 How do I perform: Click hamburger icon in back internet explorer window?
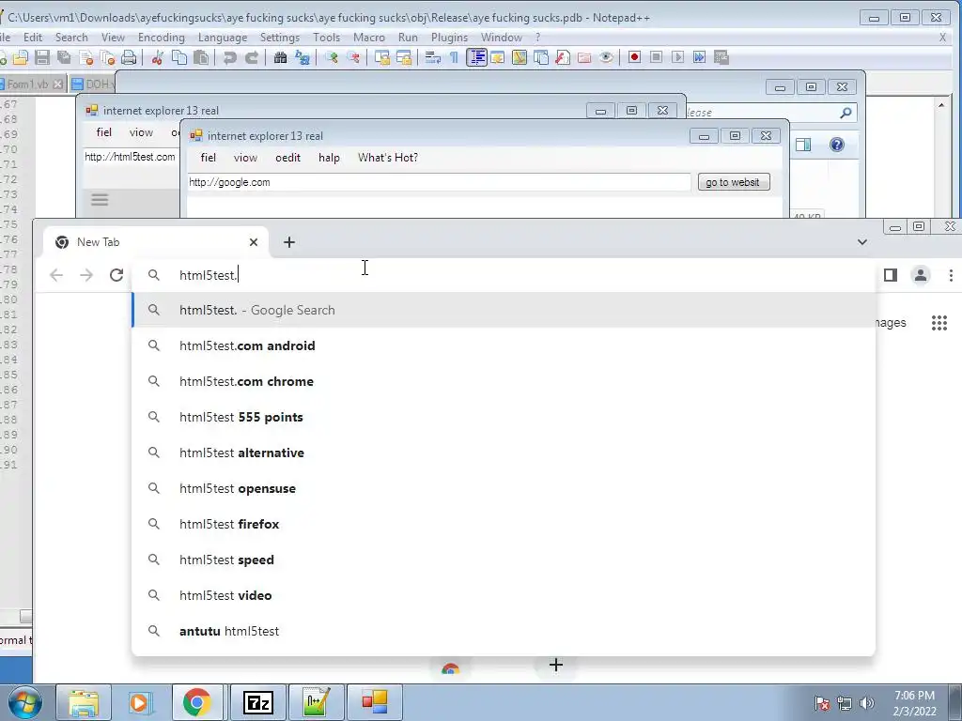tap(100, 200)
